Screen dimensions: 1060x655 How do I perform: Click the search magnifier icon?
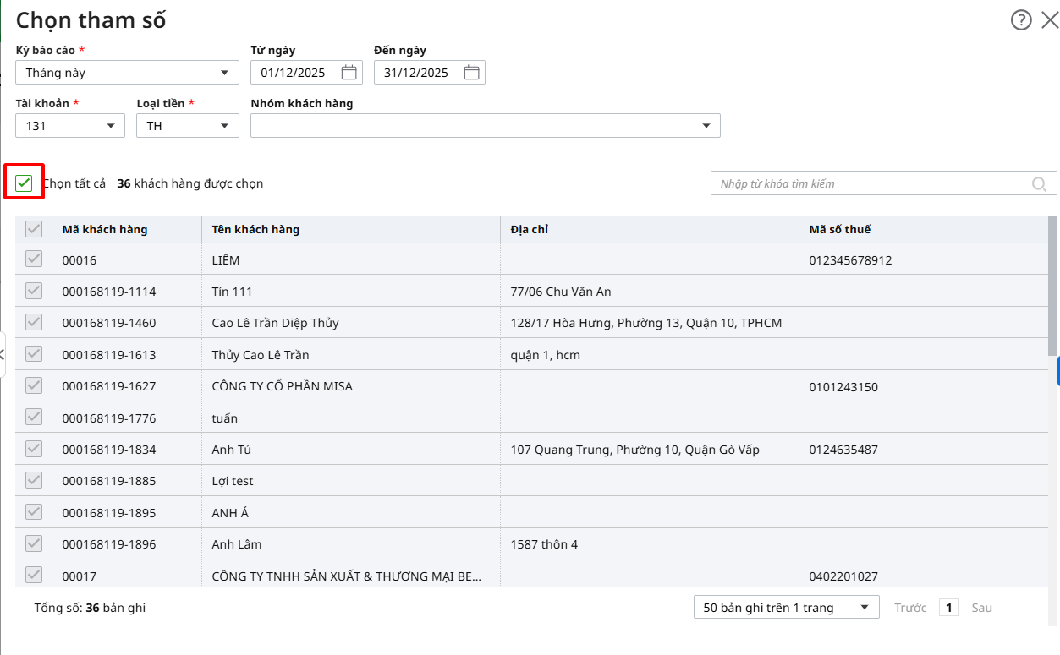(x=1039, y=183)
